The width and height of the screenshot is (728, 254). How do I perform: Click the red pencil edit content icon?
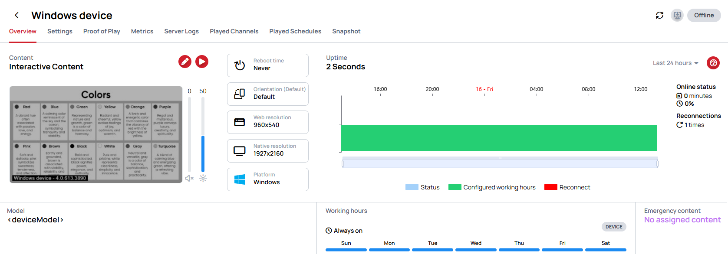(x=185, y=62)
